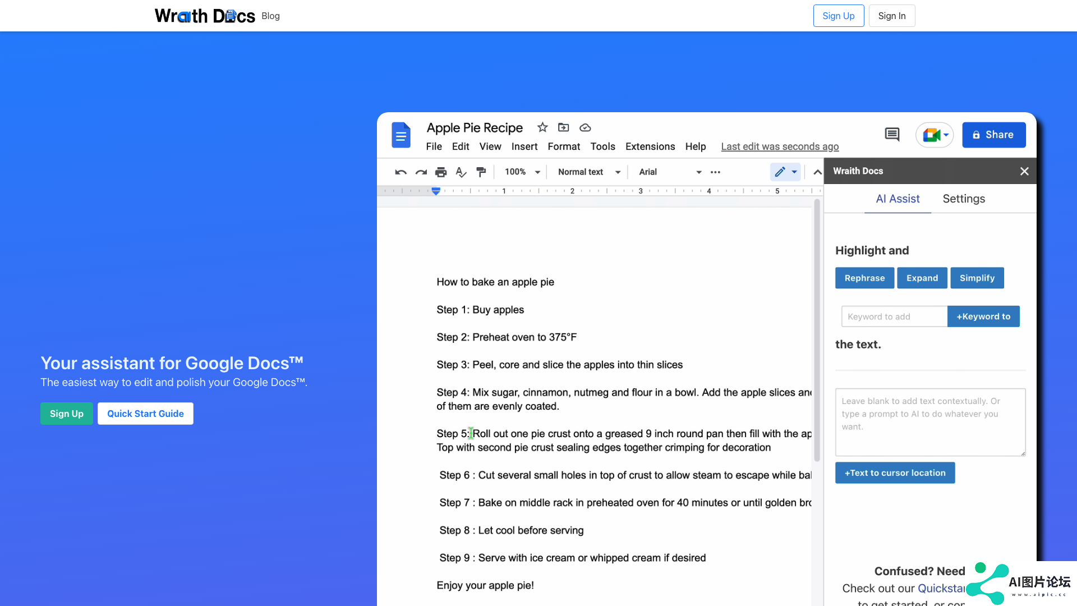The width and height of the screenshot is (1077, 606).
Task: Click the Rephrase button
Action: (864, 278)
